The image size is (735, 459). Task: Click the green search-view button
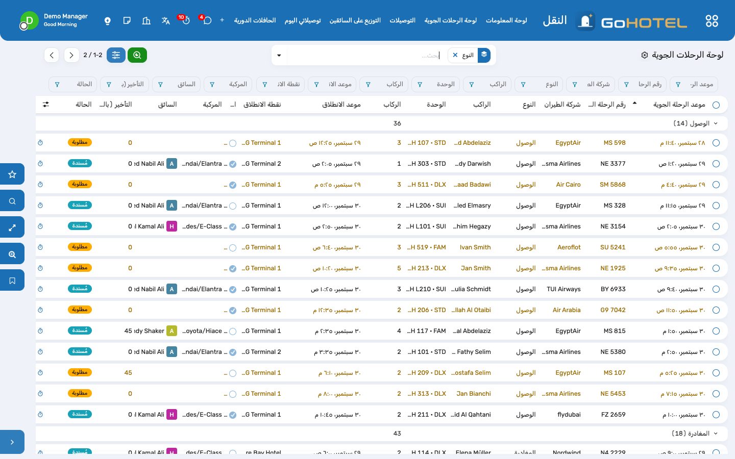(x=137, y=55)
